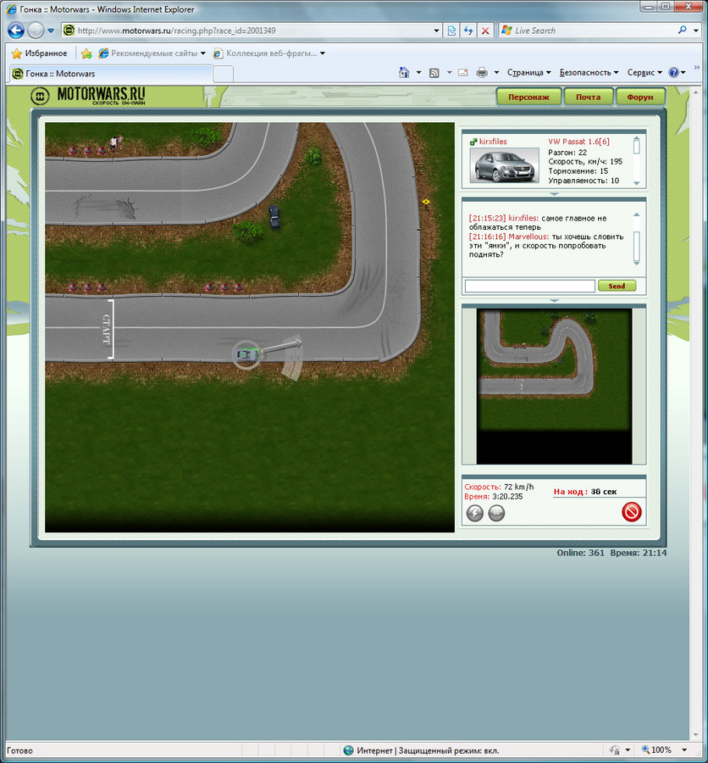Click the search magnifier icon
This screenshot has height=763, width=708.
[683, 31]
